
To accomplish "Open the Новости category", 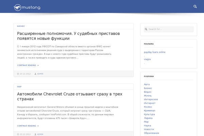I will [x=149, y=129].
